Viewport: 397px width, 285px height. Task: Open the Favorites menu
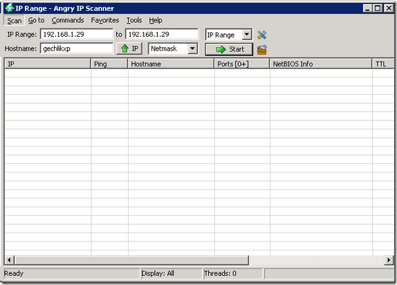[x=105, y=20]
